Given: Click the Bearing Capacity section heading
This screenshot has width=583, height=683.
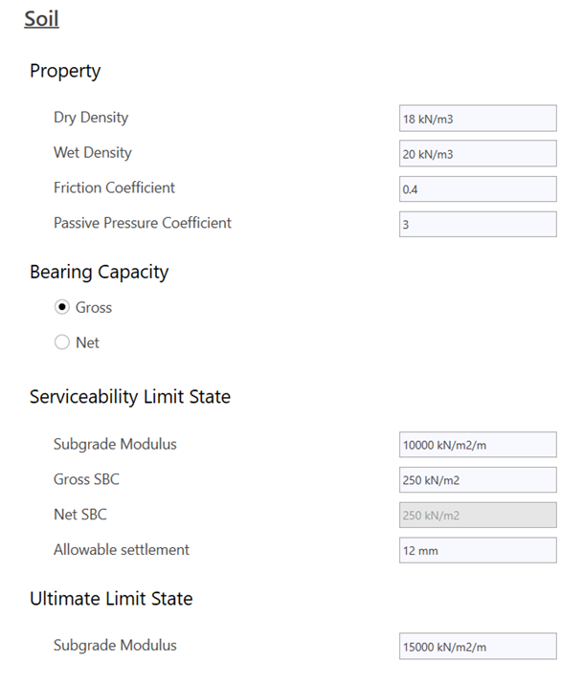Looking at the screenshot, I should (x=99, y=273).
